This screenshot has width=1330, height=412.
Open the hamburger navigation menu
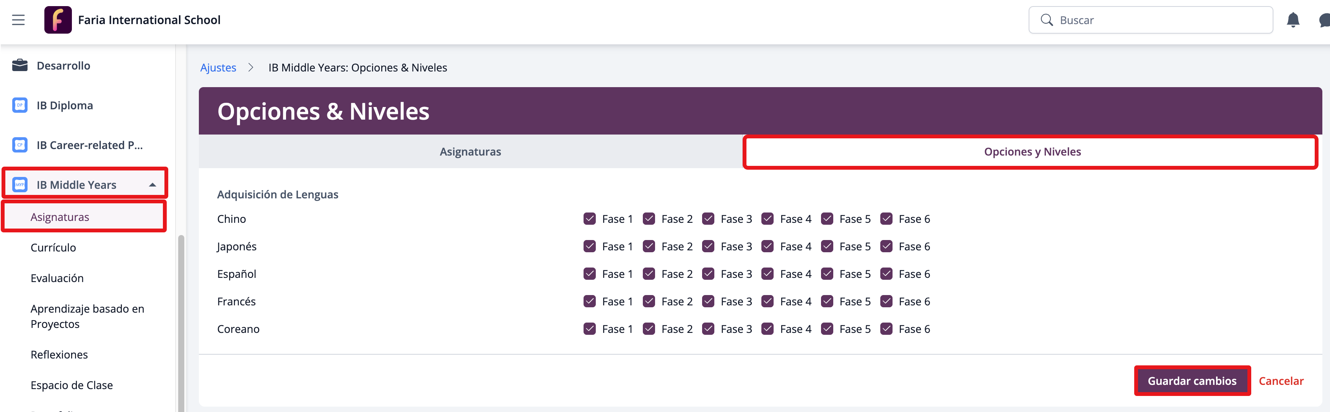(19, 20)
